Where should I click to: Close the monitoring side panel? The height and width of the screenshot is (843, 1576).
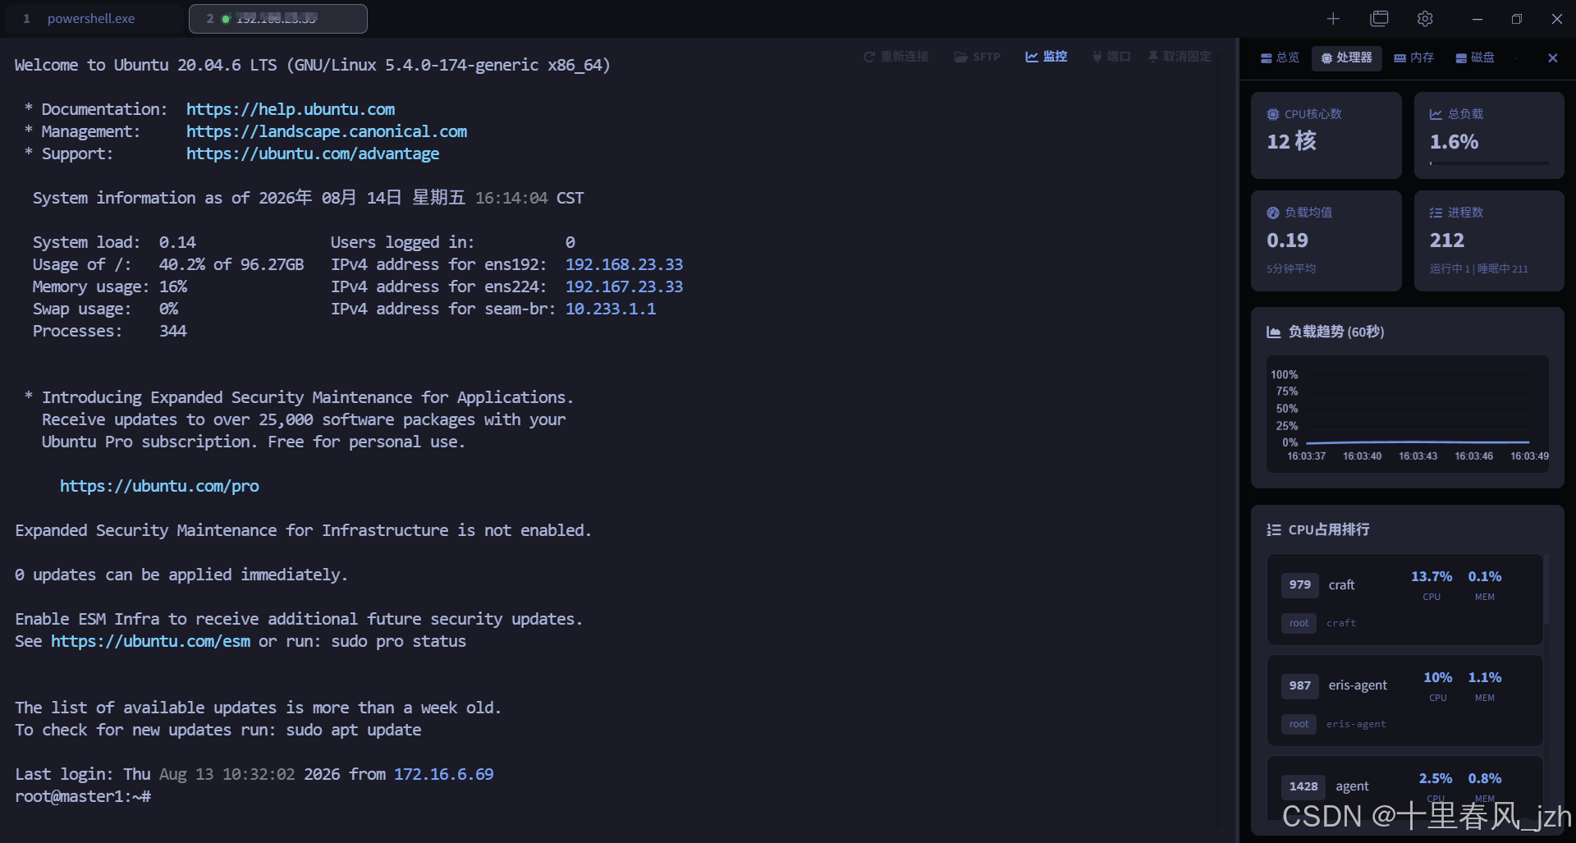pyautogui.click(x=1552, y=57)
